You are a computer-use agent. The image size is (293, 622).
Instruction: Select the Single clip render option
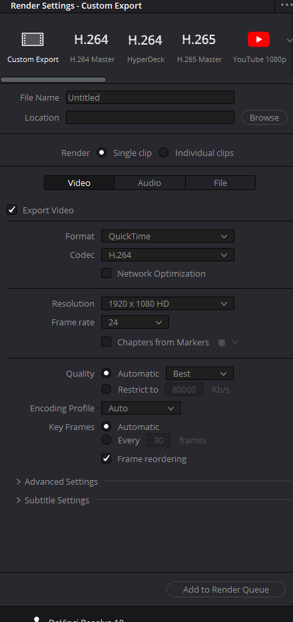click(102, 153)
